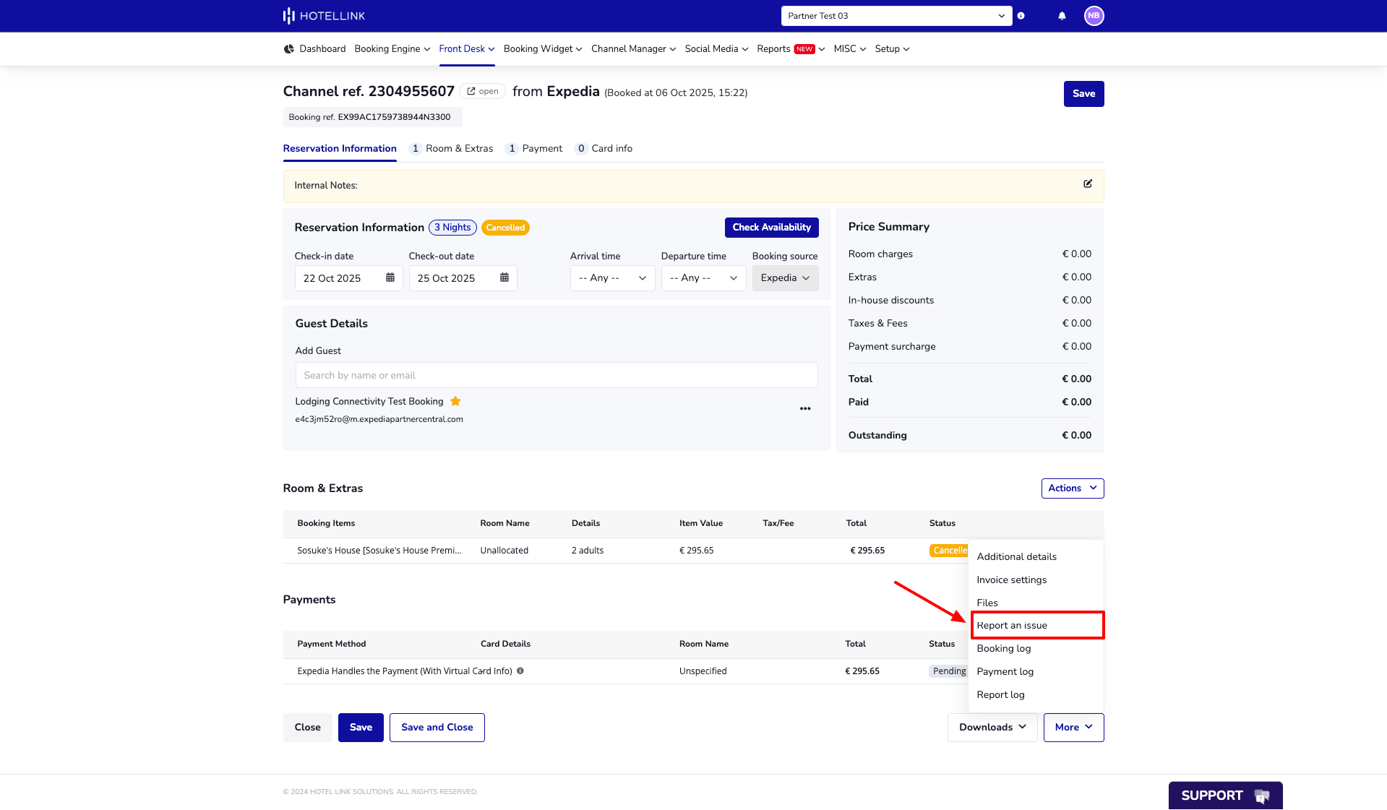Open the notifications bell
The height and width of the screenshot is (810, 1387).
tap(1061, 15)
